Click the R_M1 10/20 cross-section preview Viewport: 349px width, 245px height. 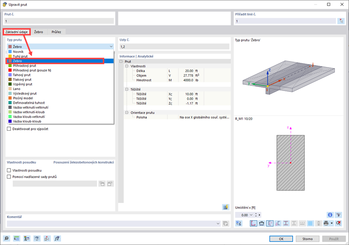291,162
